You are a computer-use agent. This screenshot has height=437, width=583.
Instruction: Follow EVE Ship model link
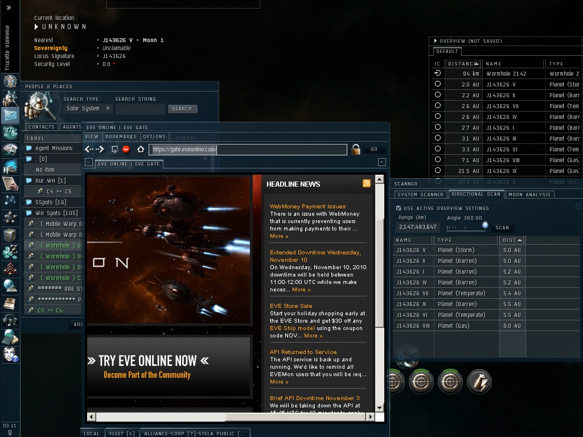click(x=292, y=328)
